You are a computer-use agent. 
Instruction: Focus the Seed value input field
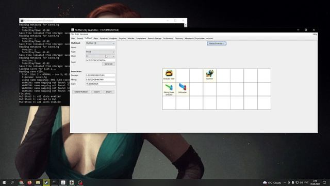[x=100, y=60]
